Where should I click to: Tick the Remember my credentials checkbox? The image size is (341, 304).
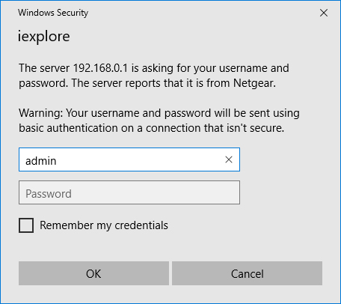coord(26,225)
